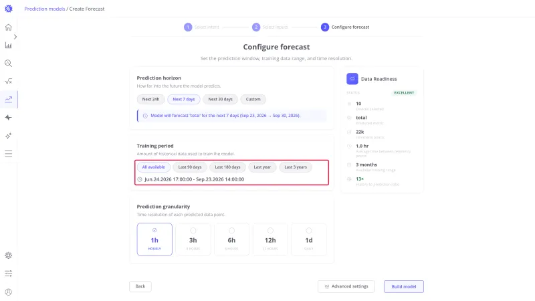Screen dimensions: 535x301
Task: Open the bar chart dashboards icon
Action: pos(9,45)
